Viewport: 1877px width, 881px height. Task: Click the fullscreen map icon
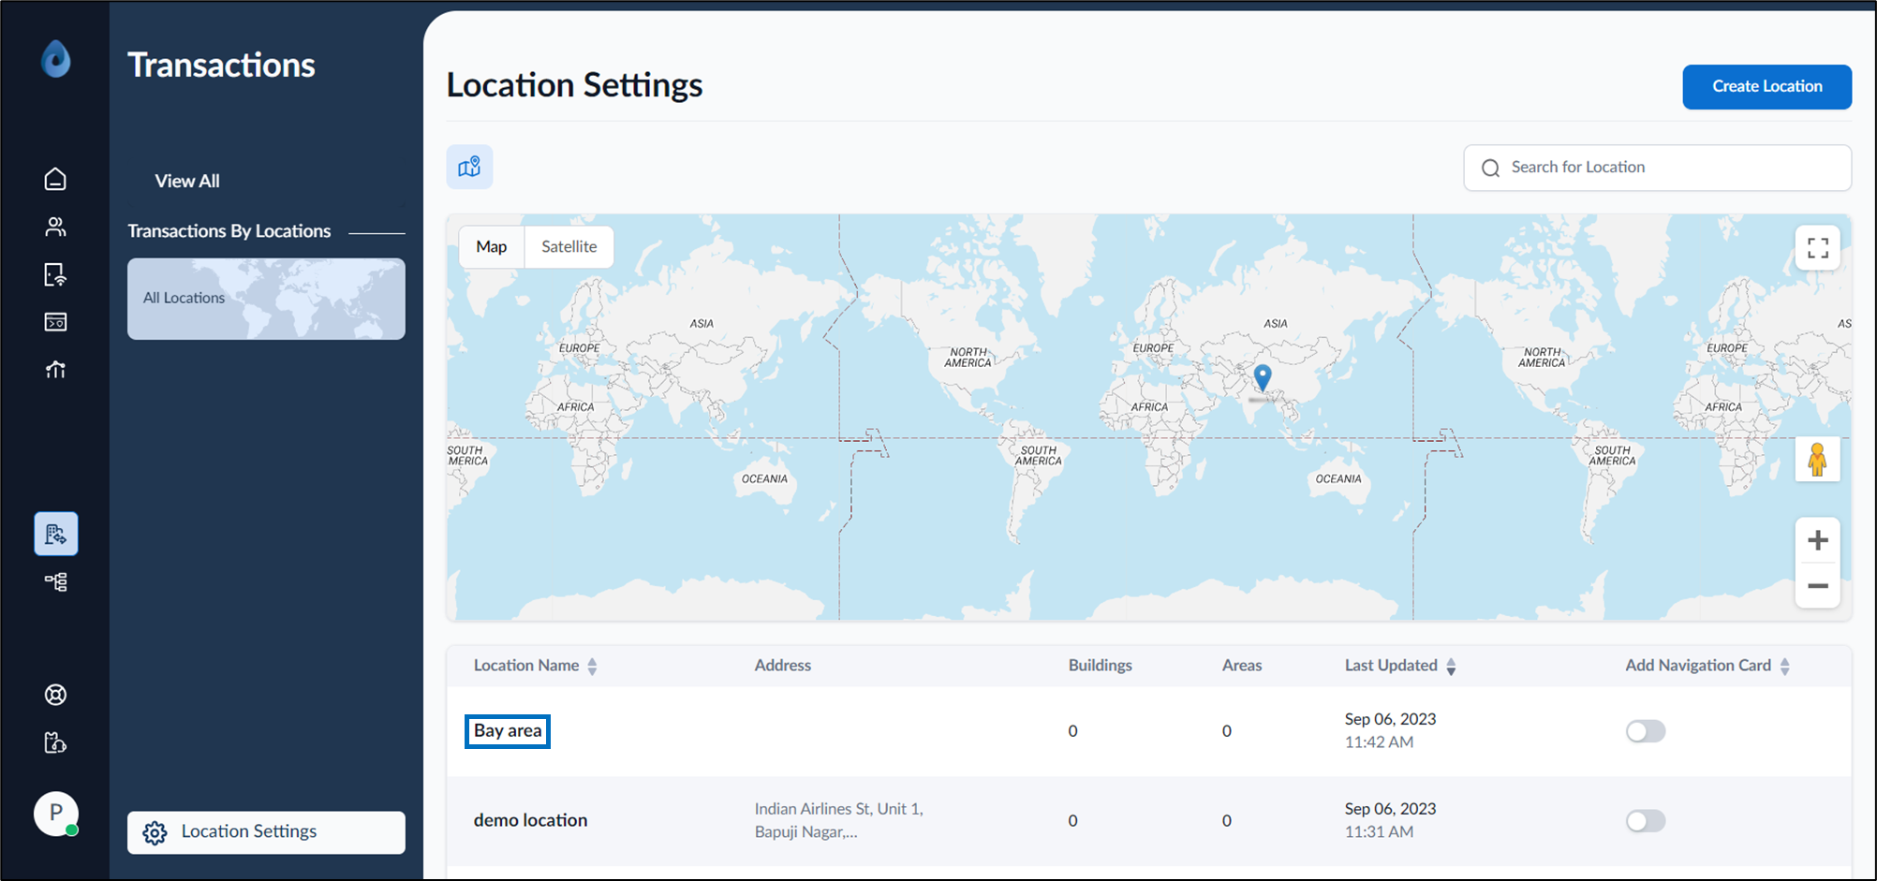[1818, 247]
